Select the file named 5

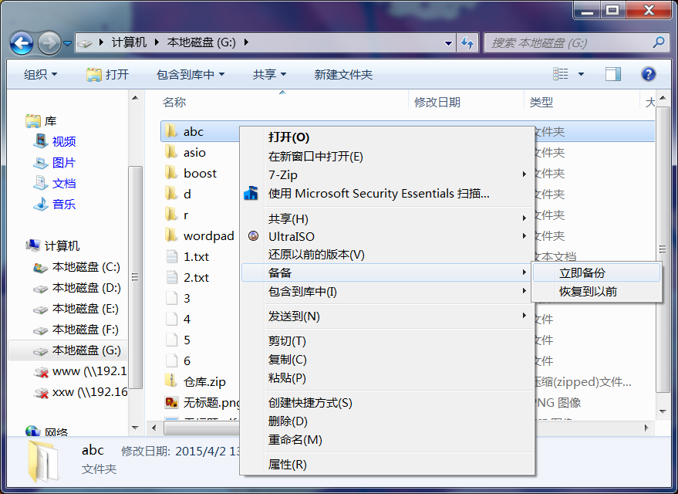[x=187, y=340]
